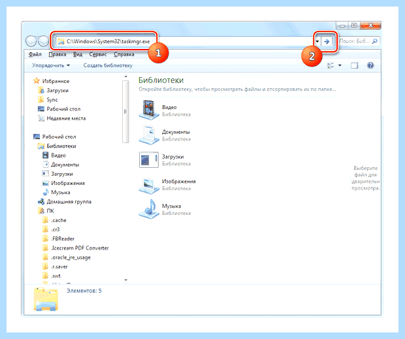Click the Back navigation arrow button
This screenshot has height=339, width=405.
31,41
